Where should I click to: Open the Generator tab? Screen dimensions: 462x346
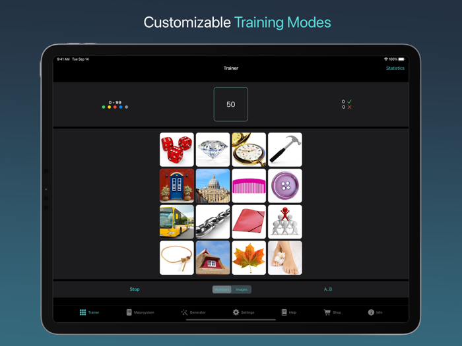193,312
